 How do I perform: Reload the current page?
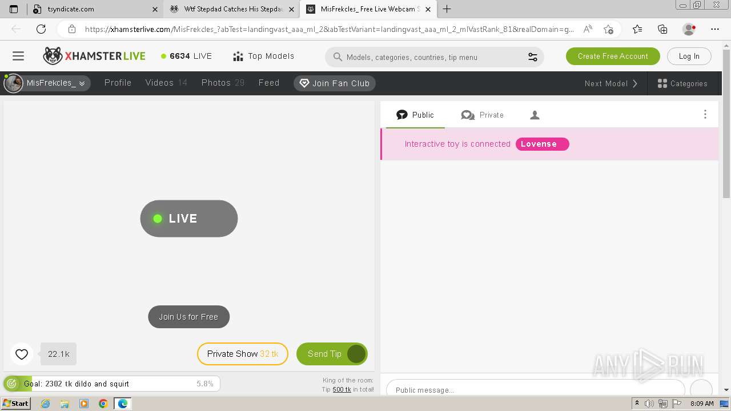(x=41, y=29)
